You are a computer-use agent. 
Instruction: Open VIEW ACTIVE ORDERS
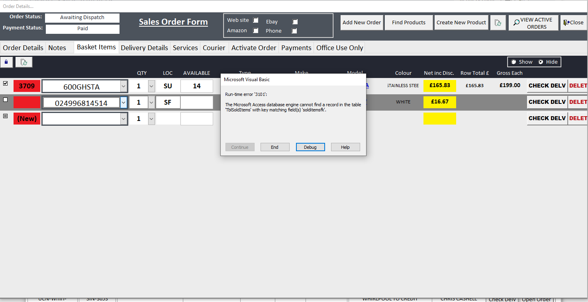(533, 23)
